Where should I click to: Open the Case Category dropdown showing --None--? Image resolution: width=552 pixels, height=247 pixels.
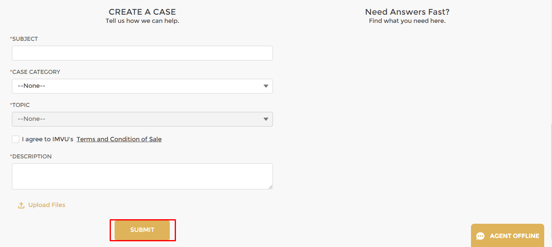pyautogui.click(x=142, y=86)
